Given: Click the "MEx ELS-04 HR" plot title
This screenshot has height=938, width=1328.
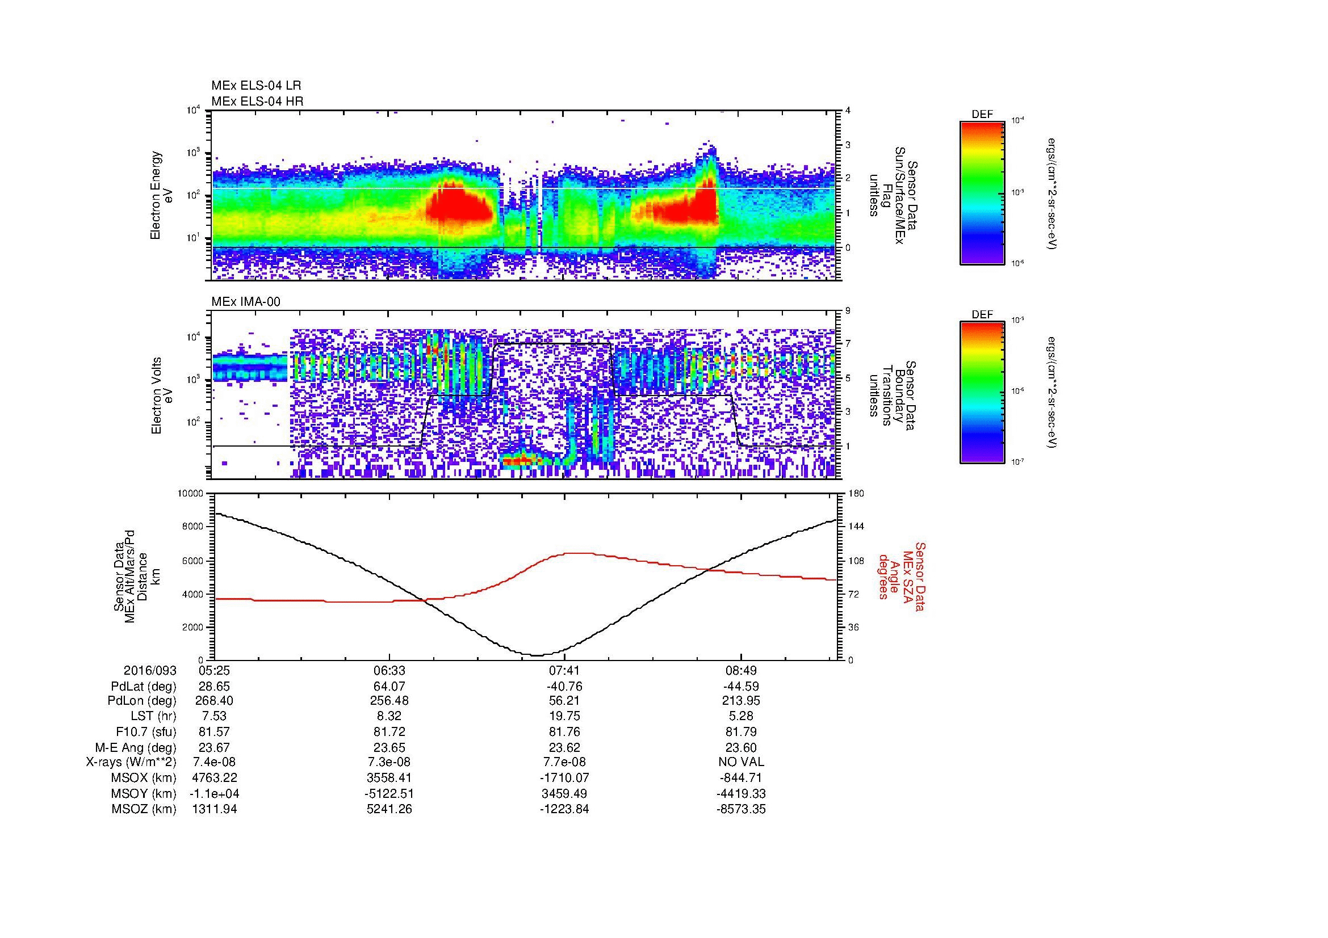Looking at the screenshot, I should (x=257, y=102).
